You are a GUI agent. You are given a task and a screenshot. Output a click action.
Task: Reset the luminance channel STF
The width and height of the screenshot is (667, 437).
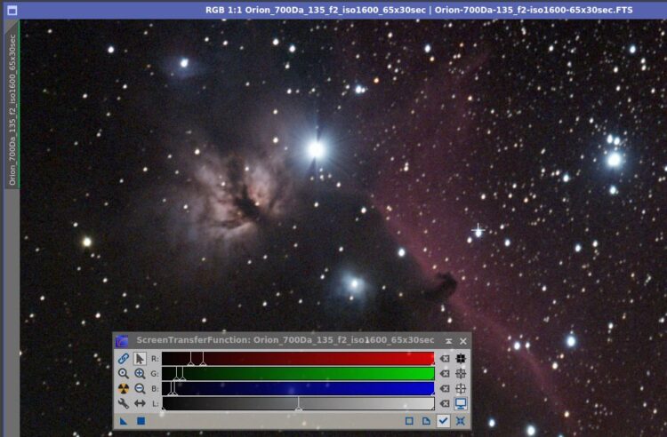[445, 403]
